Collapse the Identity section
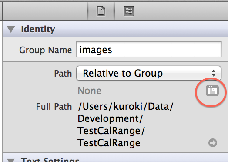Viewport: 228px width, 162px height. pyautogui.click(x=11, y=29)
